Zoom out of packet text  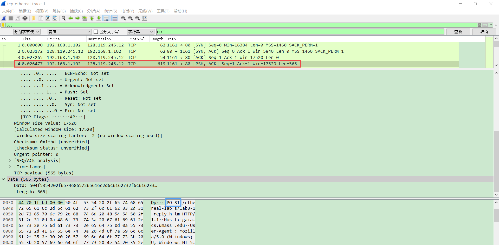[131, 18]
